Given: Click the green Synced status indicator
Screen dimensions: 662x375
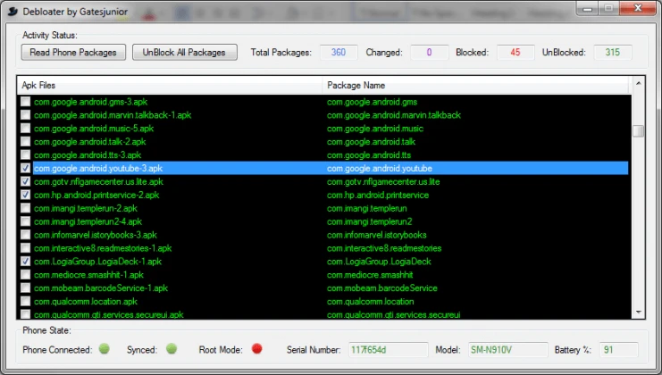Looking at the screenshot, I should 172,348.
